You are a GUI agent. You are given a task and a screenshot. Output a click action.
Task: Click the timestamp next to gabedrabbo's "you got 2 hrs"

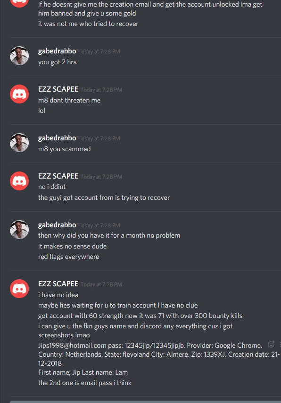99,51
